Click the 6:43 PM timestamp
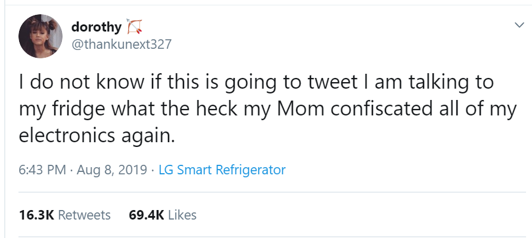532x238 pixels. click(42, 170)
